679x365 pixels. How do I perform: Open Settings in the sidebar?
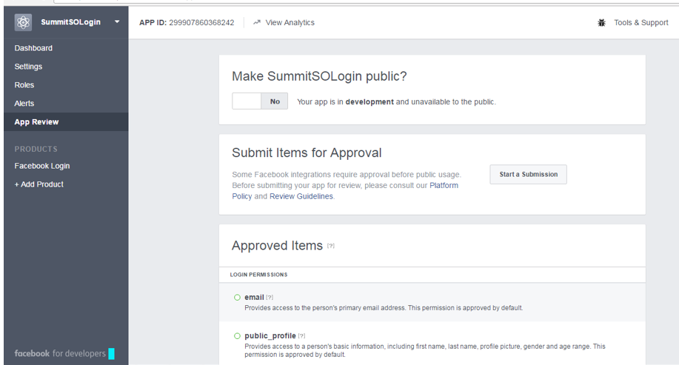tap(28, 67)
